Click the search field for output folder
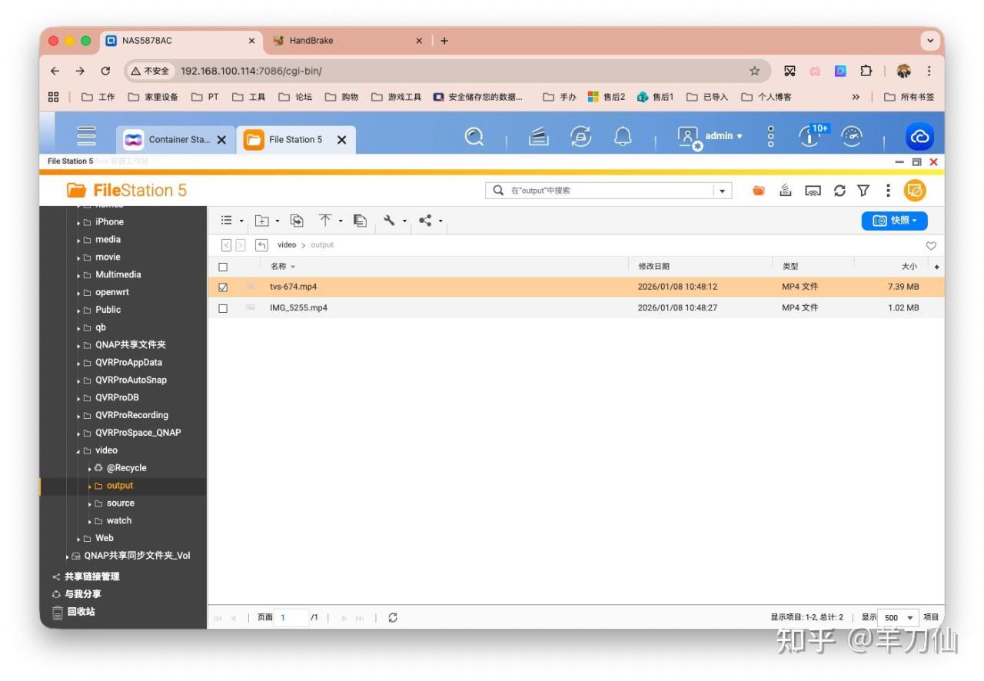The height and width of the screenshot is (681, 984). pos(607,191)
